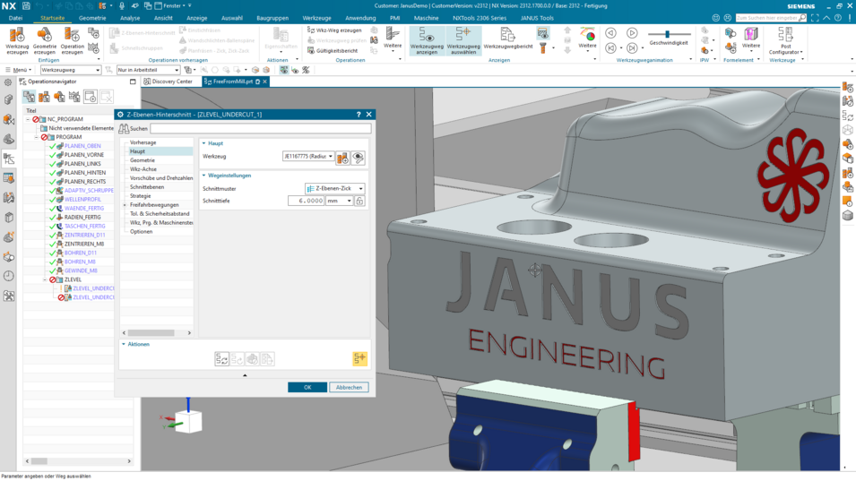Select Machine Tool View icon in navigator
Image resolution: width=856 pixels, height=481 pixels.
click(44, 97)
